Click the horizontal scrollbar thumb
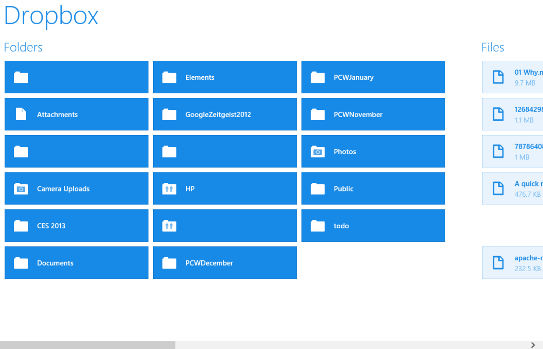543x349 pixels. (x=87, y=345)
